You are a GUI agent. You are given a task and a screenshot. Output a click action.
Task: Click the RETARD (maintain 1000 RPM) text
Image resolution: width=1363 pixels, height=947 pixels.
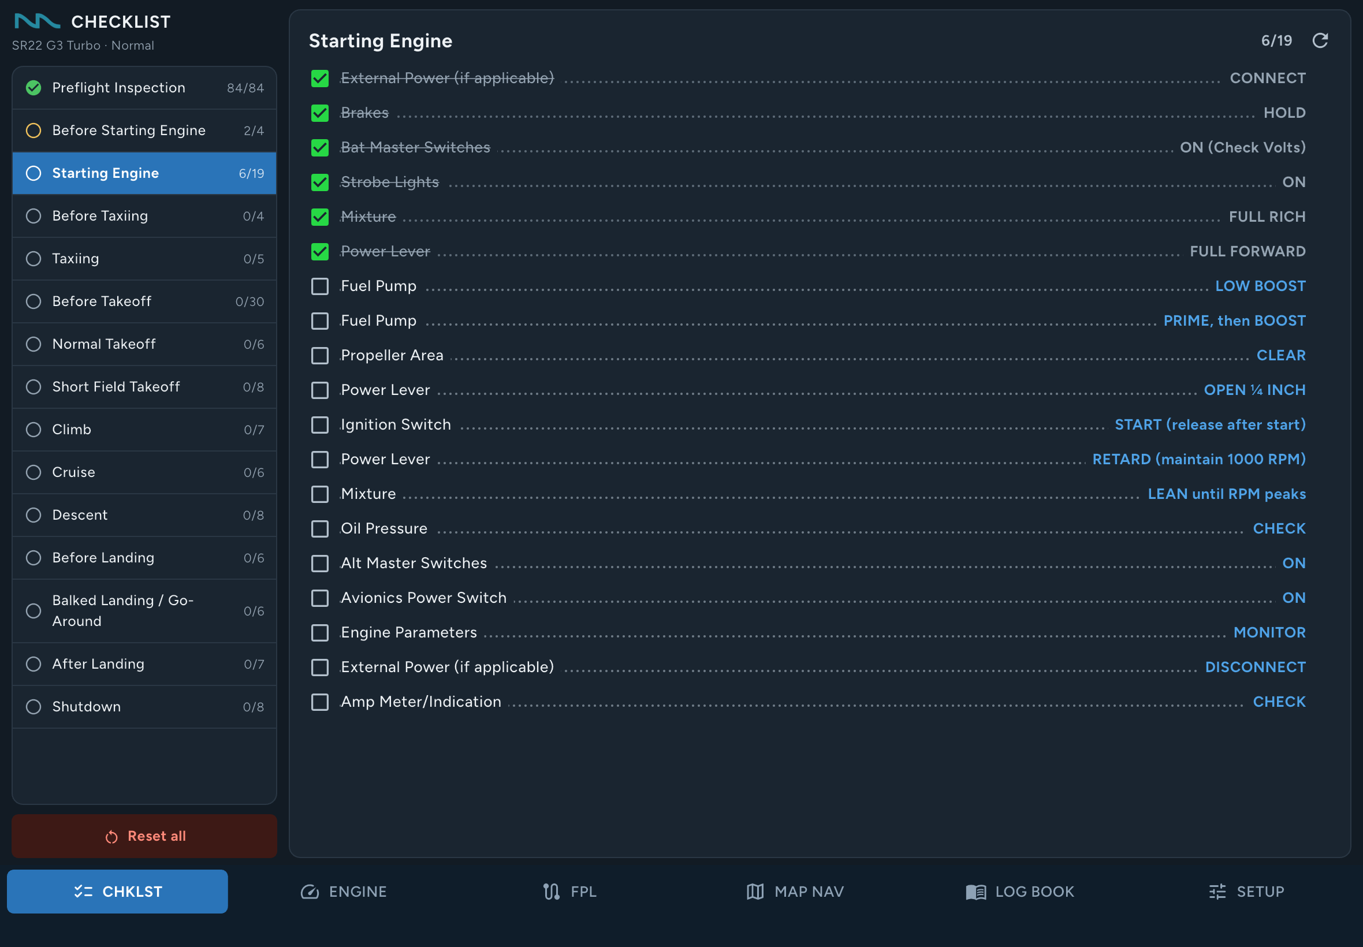[x=1198, y=459]
